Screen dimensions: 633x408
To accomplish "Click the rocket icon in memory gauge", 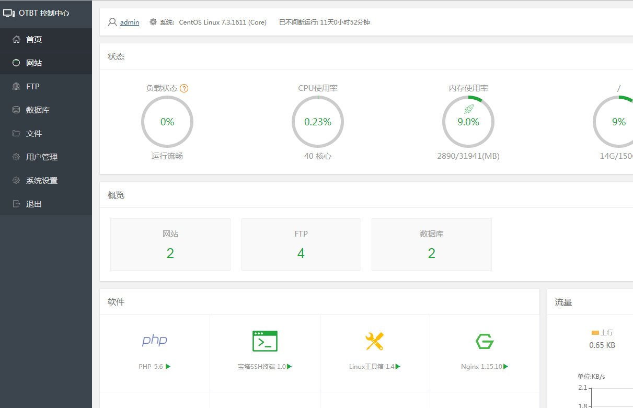I will click(468, 109).
